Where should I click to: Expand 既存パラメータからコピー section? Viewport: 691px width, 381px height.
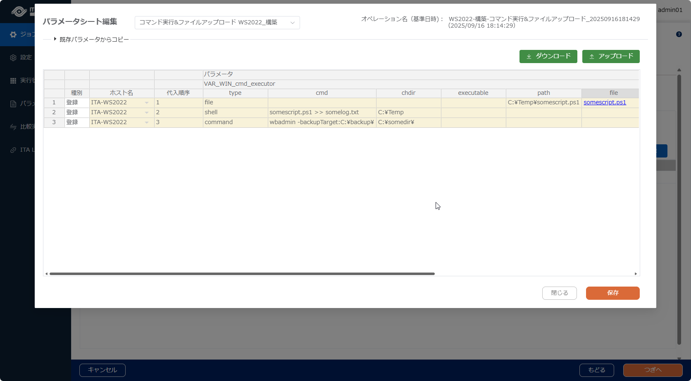pyautogui.click(x=92, y=39)
